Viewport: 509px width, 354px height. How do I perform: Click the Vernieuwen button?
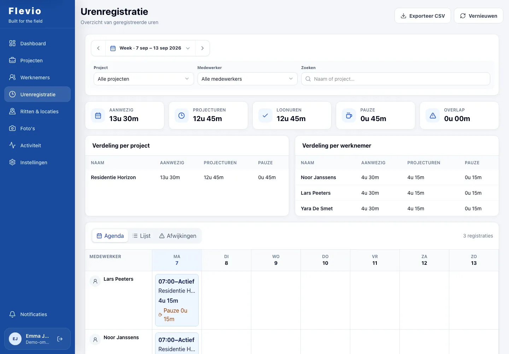[479, 16]
